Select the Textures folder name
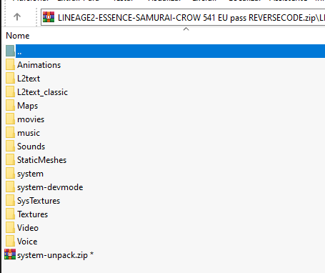Viewport: 325px width, 273px height. click(x=32, y=214)
